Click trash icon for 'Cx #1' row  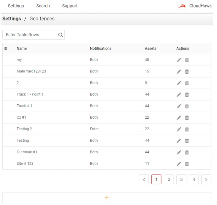click(x=187, y=118)
